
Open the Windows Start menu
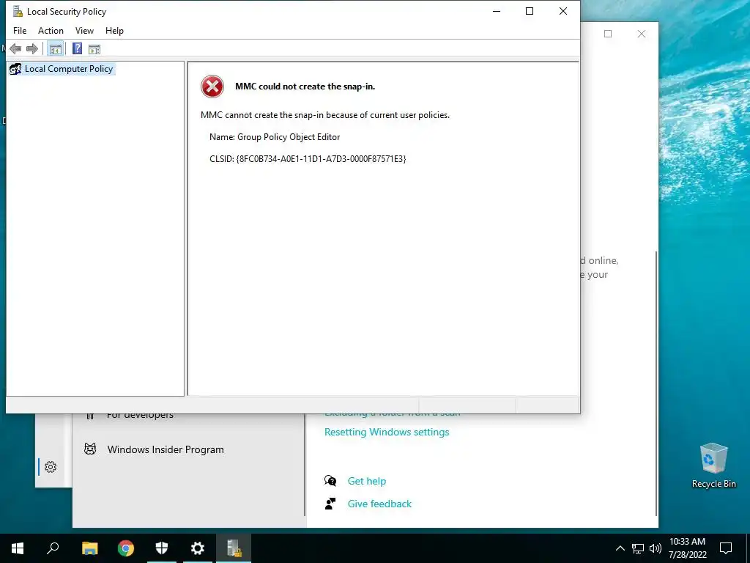(x=18, y=548)
